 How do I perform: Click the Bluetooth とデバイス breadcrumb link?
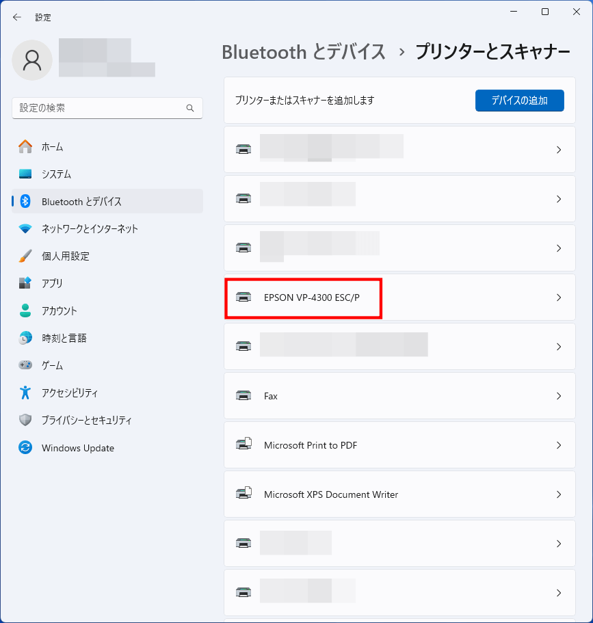point(304,52)
